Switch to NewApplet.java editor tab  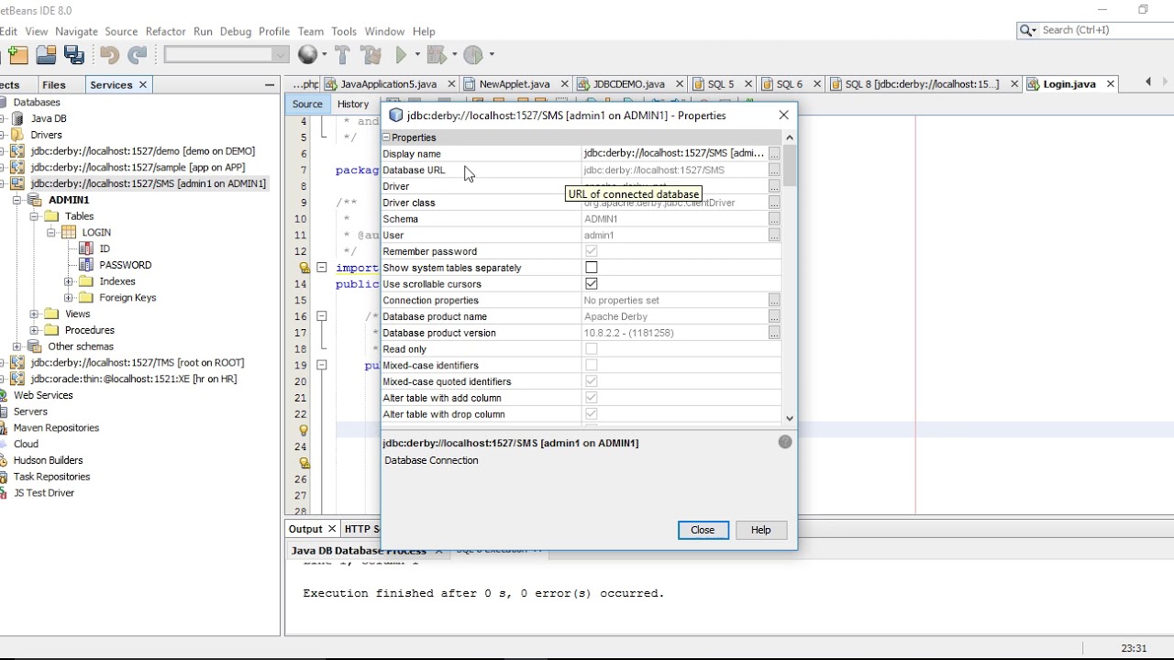[x=515, y=84]
